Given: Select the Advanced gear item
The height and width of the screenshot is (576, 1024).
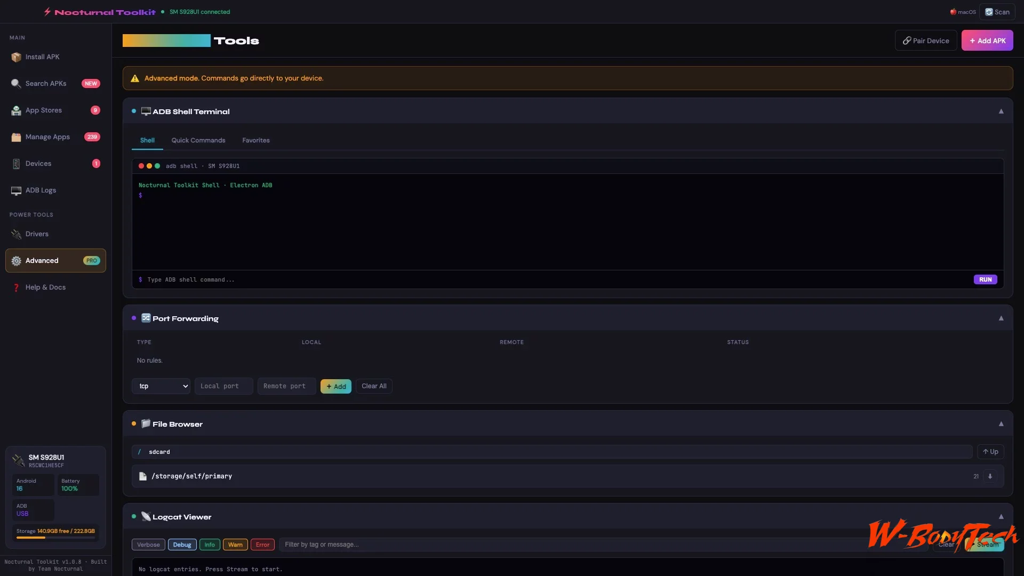Looking at the screenshot, I should pyautogui.click(x=55, y=261).
